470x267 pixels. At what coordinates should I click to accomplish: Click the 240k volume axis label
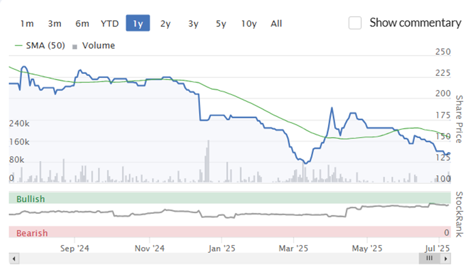tap(19, 123)
